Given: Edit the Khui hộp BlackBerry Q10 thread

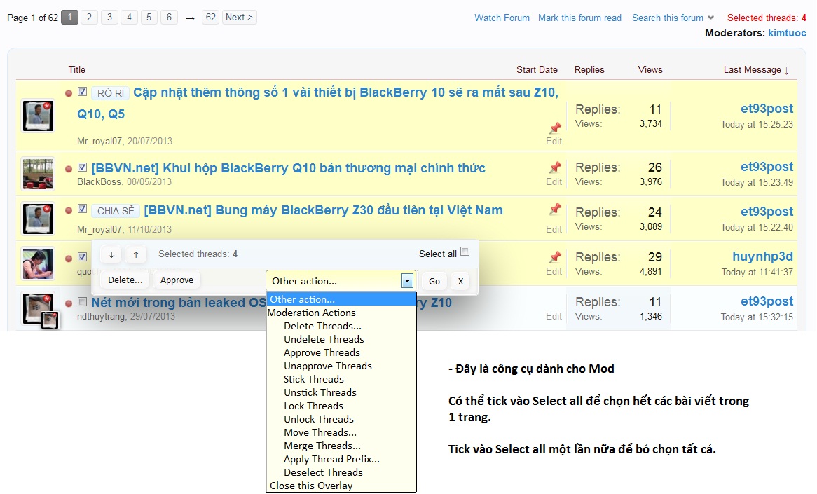Looking at the screenshot, I should coord(554,182).
